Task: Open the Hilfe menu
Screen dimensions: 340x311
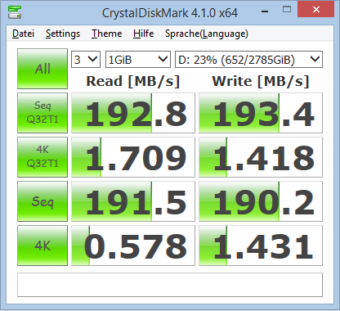Action: pos(143,34)
